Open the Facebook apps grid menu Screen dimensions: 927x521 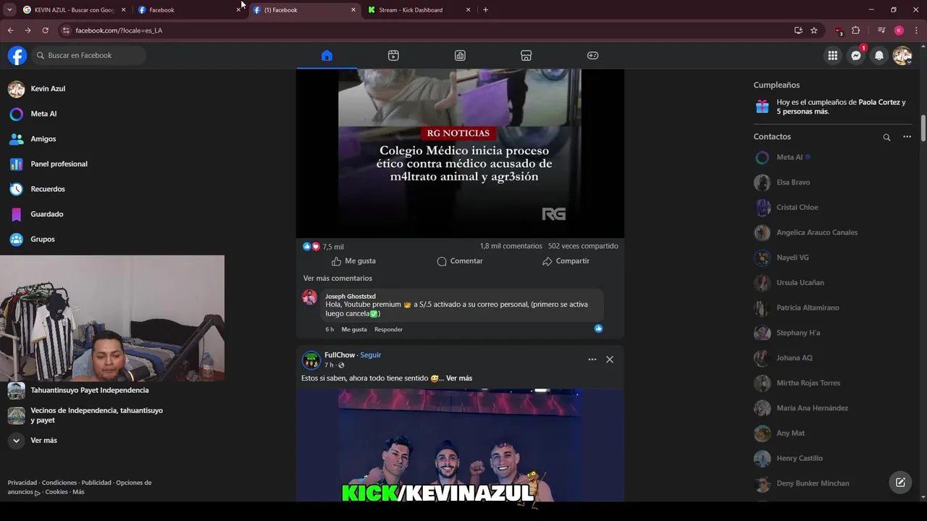[x=833, y=56]
